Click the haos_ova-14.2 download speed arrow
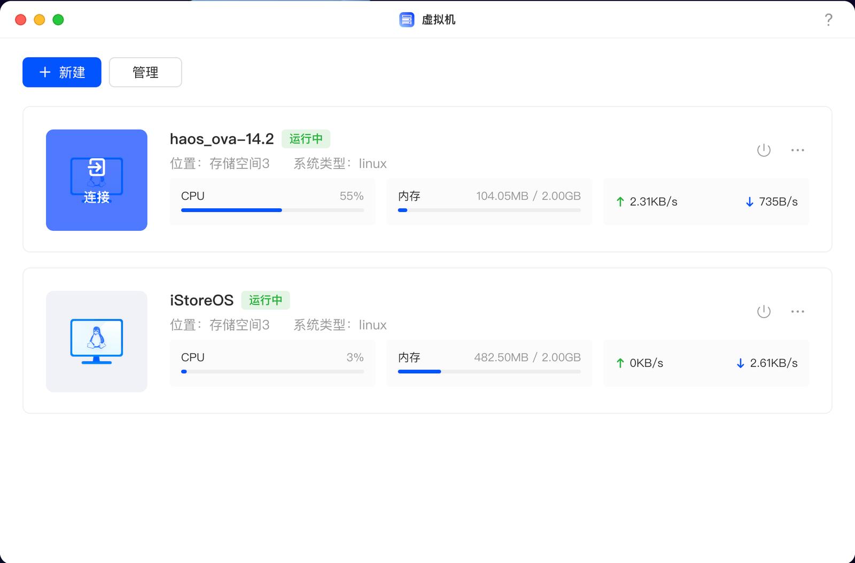The height and width of the screenshot is (563, 855). (x=749, y=202)
